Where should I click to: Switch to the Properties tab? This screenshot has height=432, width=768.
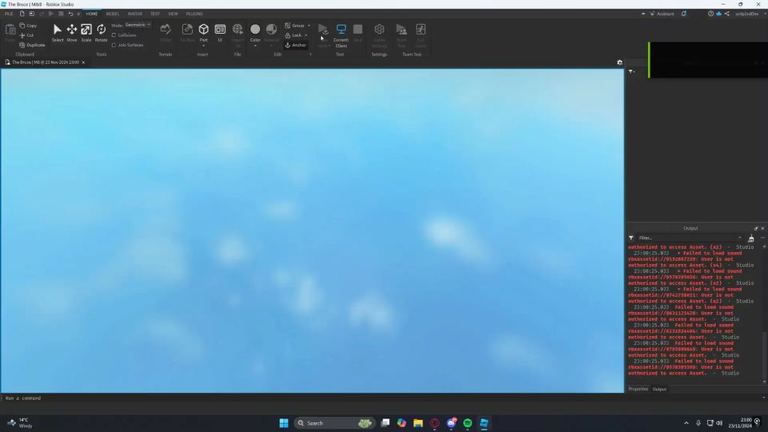(x=637, y=389)
